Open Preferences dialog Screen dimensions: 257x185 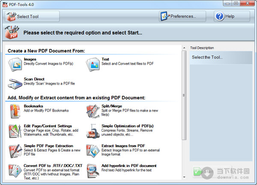pos(182,16)
